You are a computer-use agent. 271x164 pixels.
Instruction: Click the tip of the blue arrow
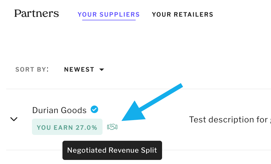coord(123,120)
